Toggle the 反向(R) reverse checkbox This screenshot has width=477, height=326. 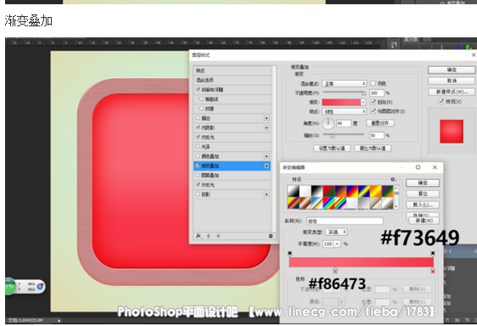373,102
